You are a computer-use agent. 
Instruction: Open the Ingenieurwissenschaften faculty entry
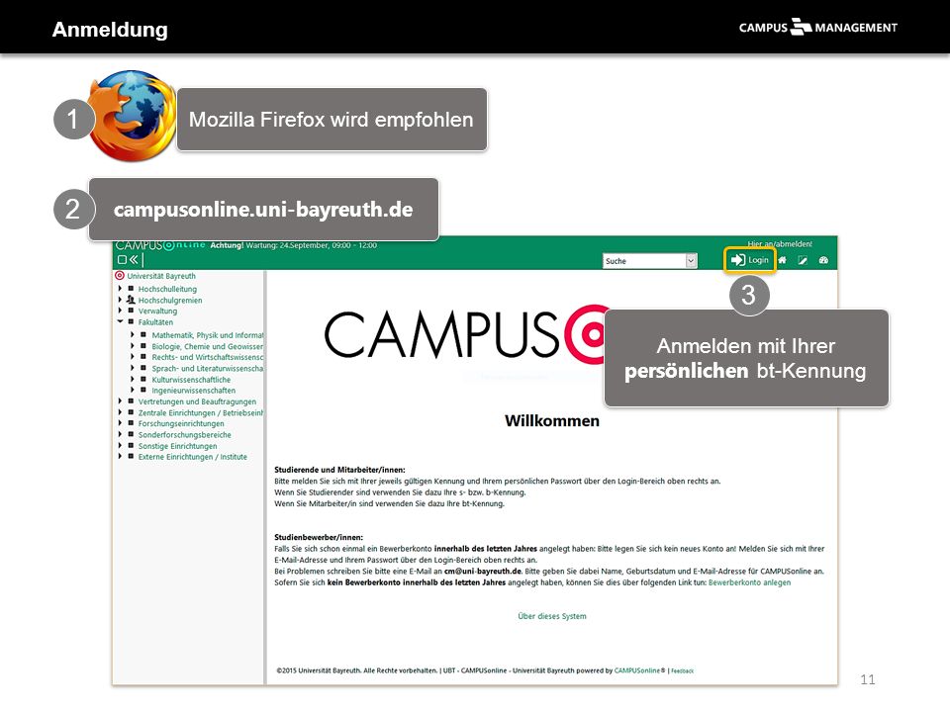coord(193,391)
